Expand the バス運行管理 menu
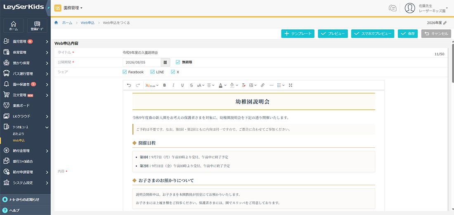The height and width of the screenshot is (215, 454). (25, 74)
